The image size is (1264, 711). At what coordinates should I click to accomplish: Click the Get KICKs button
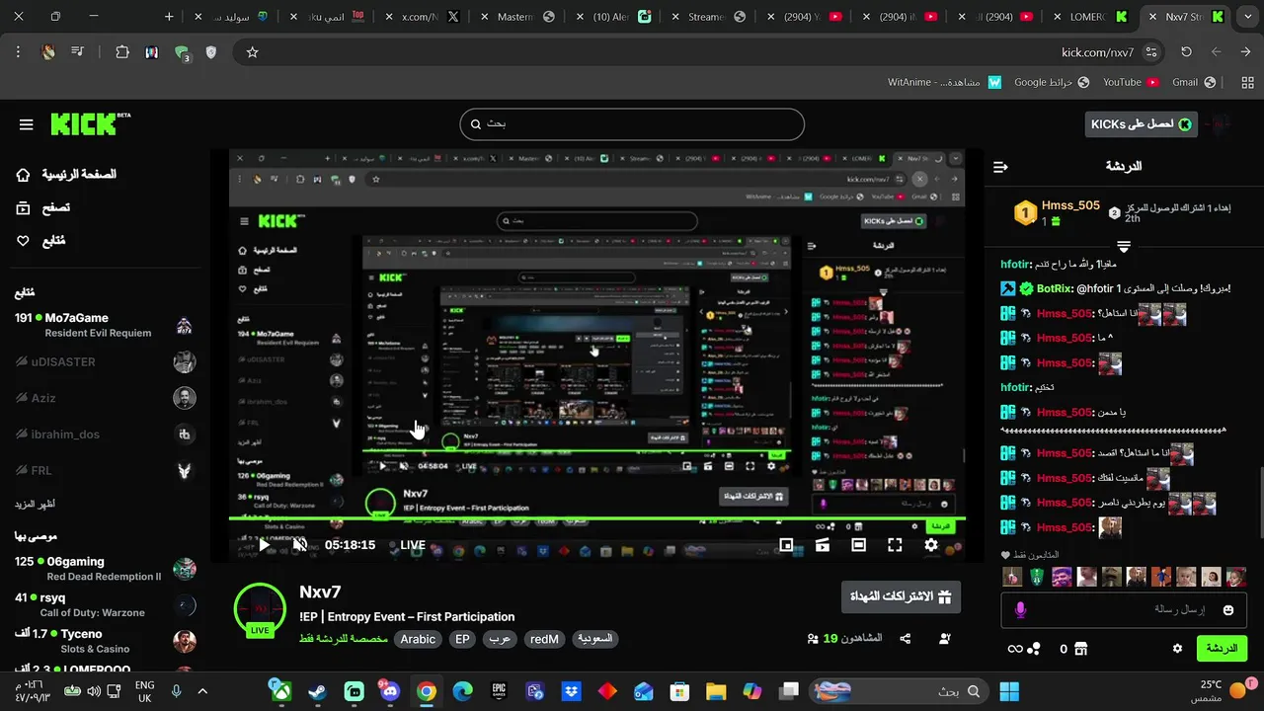(x=1141, y=124)
